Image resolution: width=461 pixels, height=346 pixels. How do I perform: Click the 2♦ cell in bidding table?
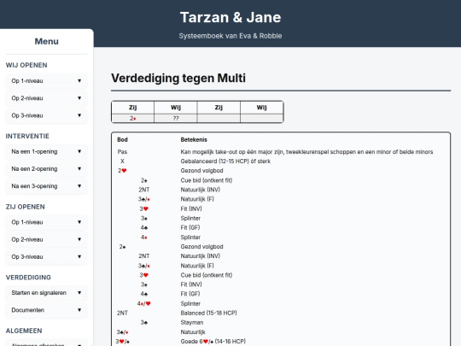[133, 118]
